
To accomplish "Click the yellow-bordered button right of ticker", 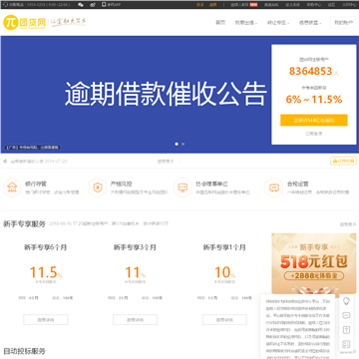I will 343,161.
